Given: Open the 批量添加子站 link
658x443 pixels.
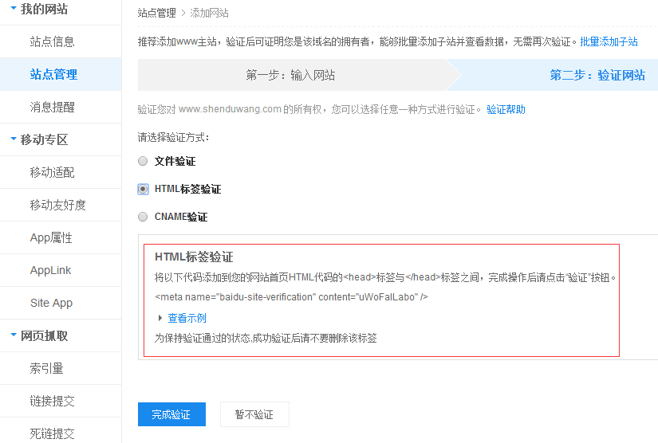Looking at the screenshot, I should coord(609,41).
